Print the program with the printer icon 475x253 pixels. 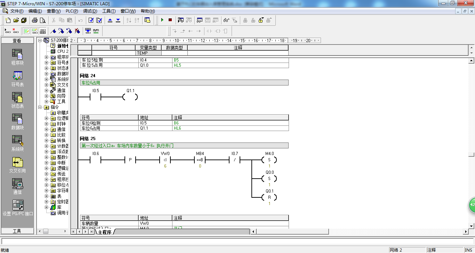(x=35, y=20)
